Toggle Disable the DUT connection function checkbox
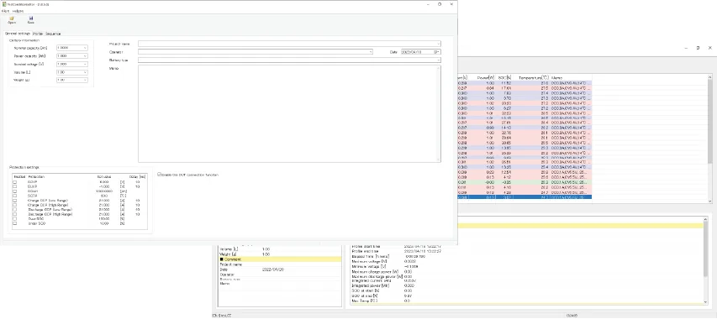Image resolution: width=717 pixels, height=319 pixels. coord(159,175)
